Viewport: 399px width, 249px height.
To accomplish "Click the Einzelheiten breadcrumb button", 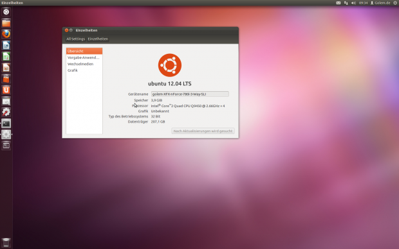I will pos(98,39).
